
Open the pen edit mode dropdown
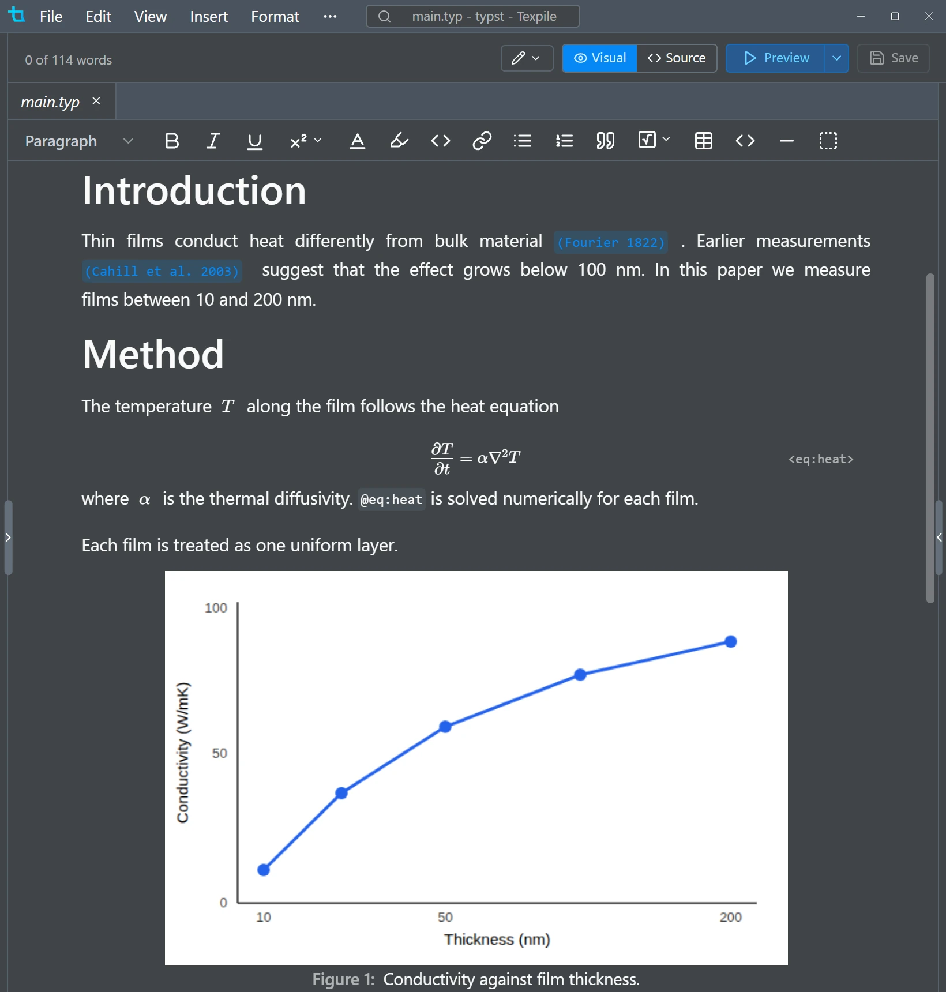click(527, 58)
